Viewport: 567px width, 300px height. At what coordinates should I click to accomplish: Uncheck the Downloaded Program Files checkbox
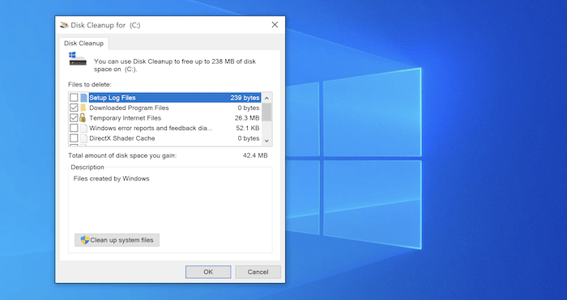pos(74,108)
